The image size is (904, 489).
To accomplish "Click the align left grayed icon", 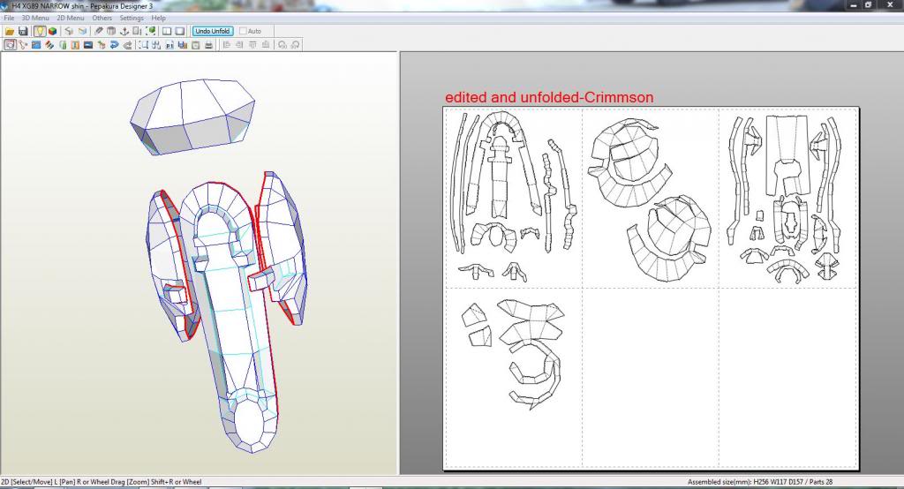I will [227, 45].
